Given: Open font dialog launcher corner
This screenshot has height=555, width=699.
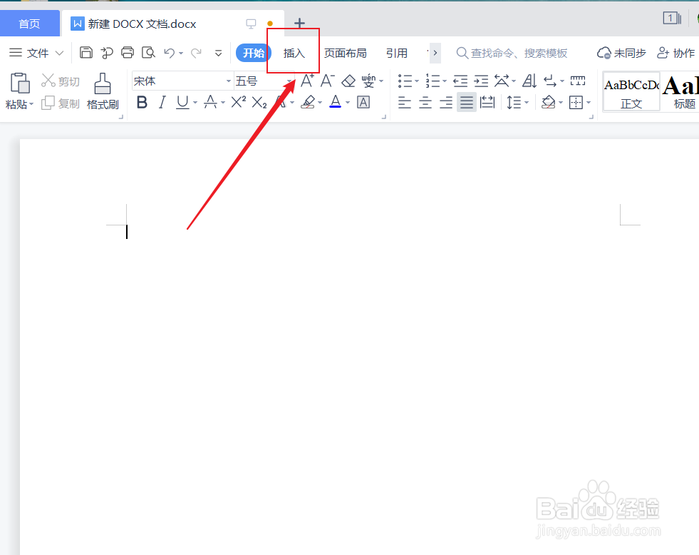Looking at the screenshot, I should click(384, 117).
